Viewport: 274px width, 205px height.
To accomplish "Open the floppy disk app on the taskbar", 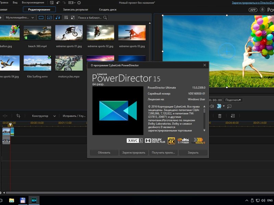I will [23, 201].
